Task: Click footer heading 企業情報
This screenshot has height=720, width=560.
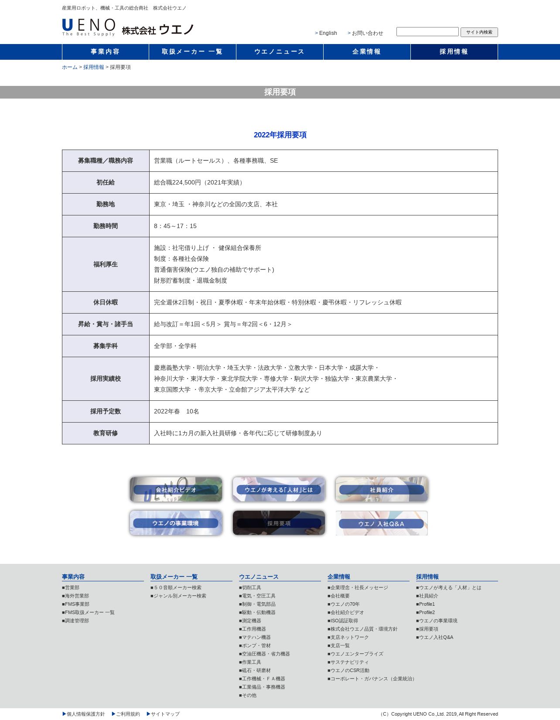Action: [339, 577]
